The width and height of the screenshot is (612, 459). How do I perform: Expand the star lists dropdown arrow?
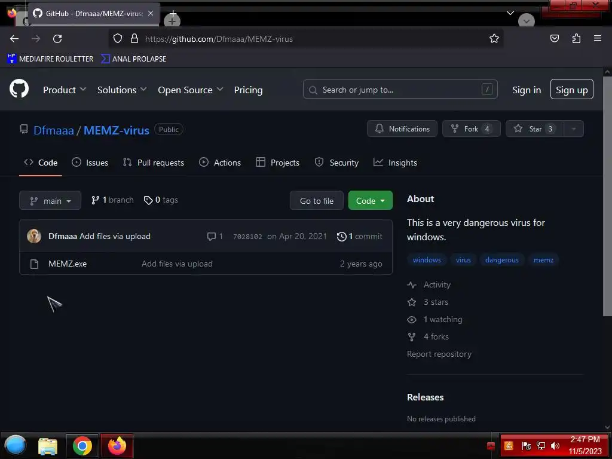[x=573, y=129]
